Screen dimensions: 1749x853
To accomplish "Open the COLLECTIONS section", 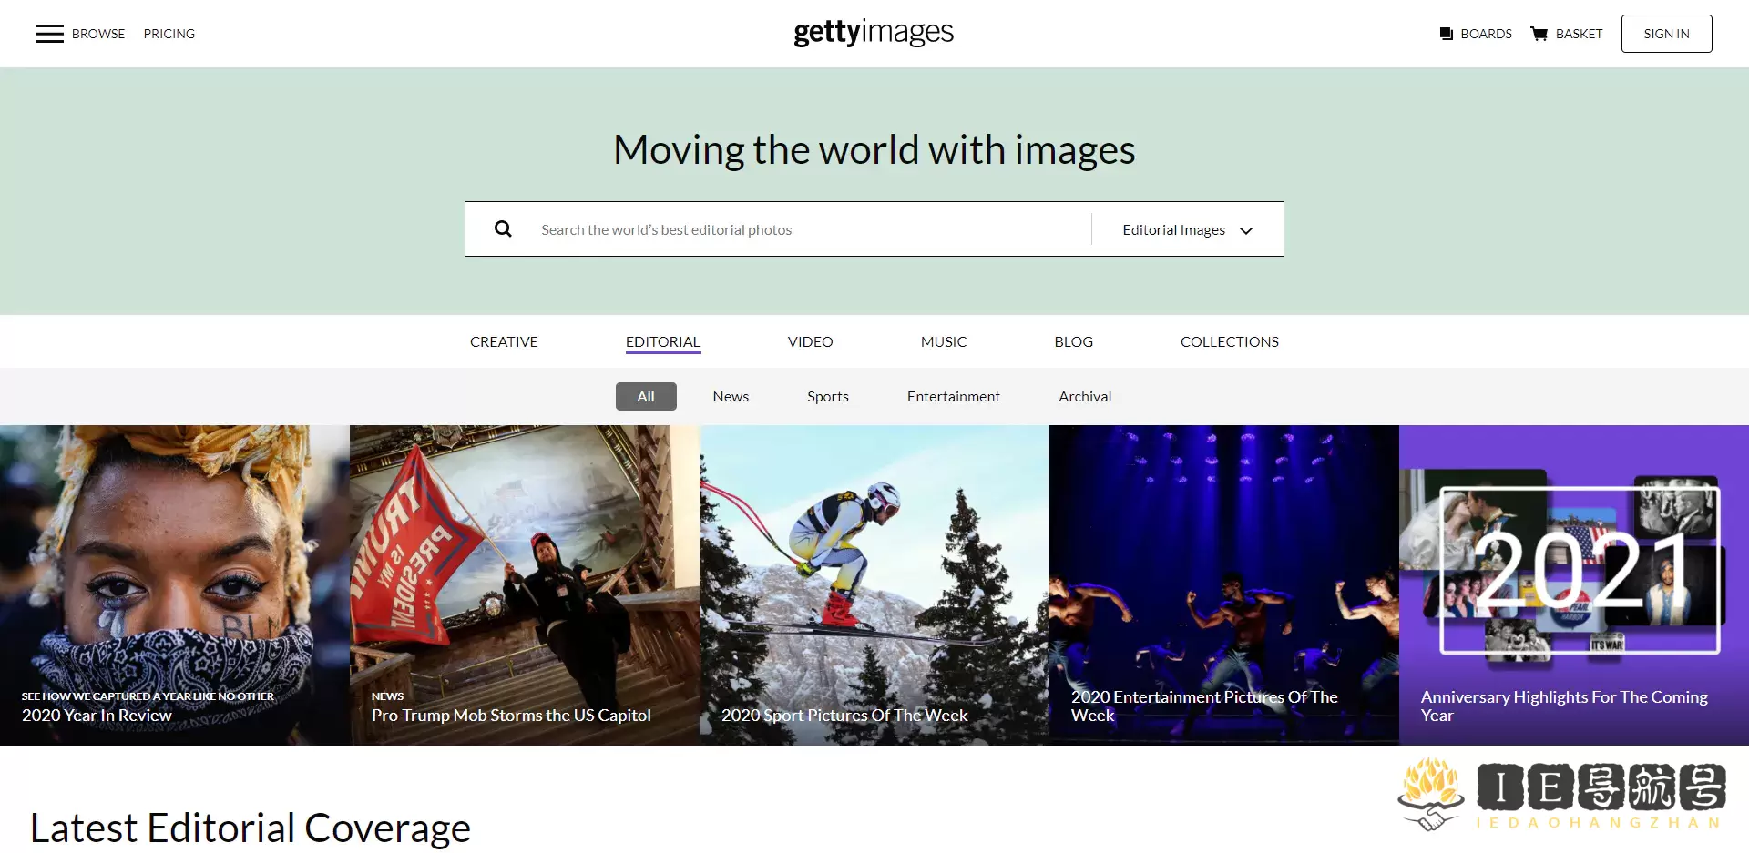I will tap(1229, 341).
